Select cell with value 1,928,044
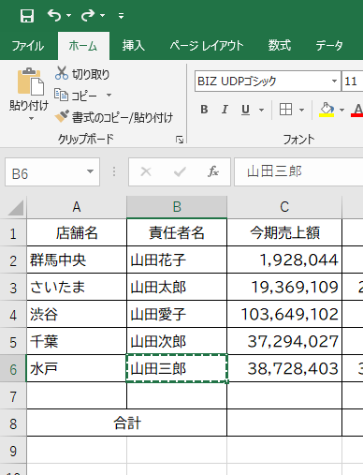 click(284, 260)
